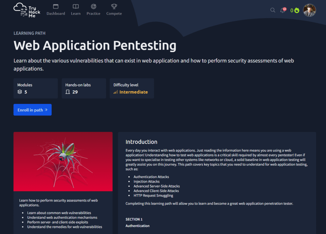Click the Practice target icon
Image resolution: width=326 pixels, height=234 pixels.
tap(93, 6)
